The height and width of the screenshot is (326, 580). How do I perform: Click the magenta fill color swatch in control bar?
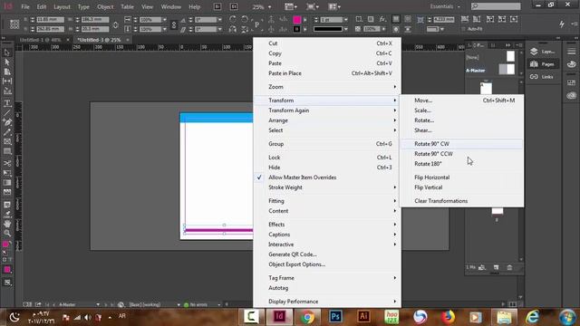coord(296,20)
